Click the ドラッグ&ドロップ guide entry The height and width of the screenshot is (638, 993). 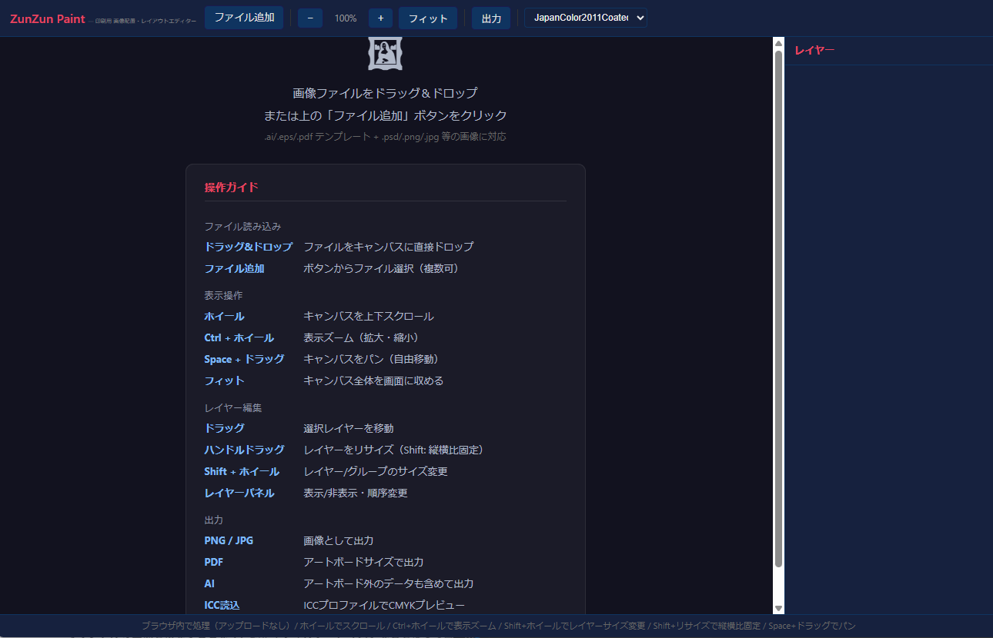click(248, 247)
